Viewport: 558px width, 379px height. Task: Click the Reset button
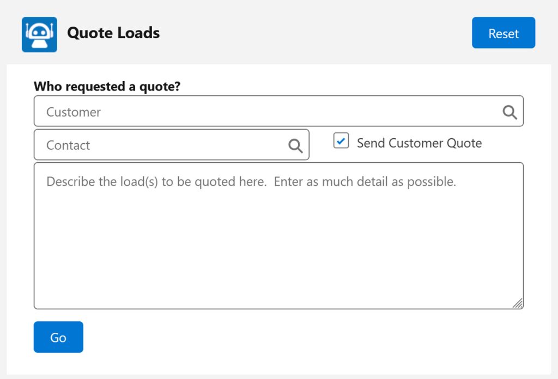[503, 33]
